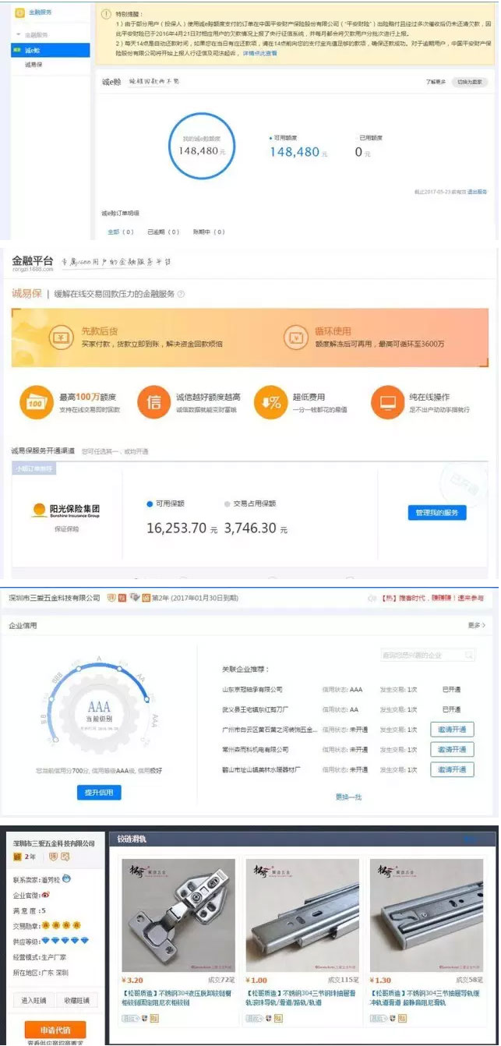Click the 循环使用 icon on banner
The image size is (501, 1046).
(x=298, y=337)
